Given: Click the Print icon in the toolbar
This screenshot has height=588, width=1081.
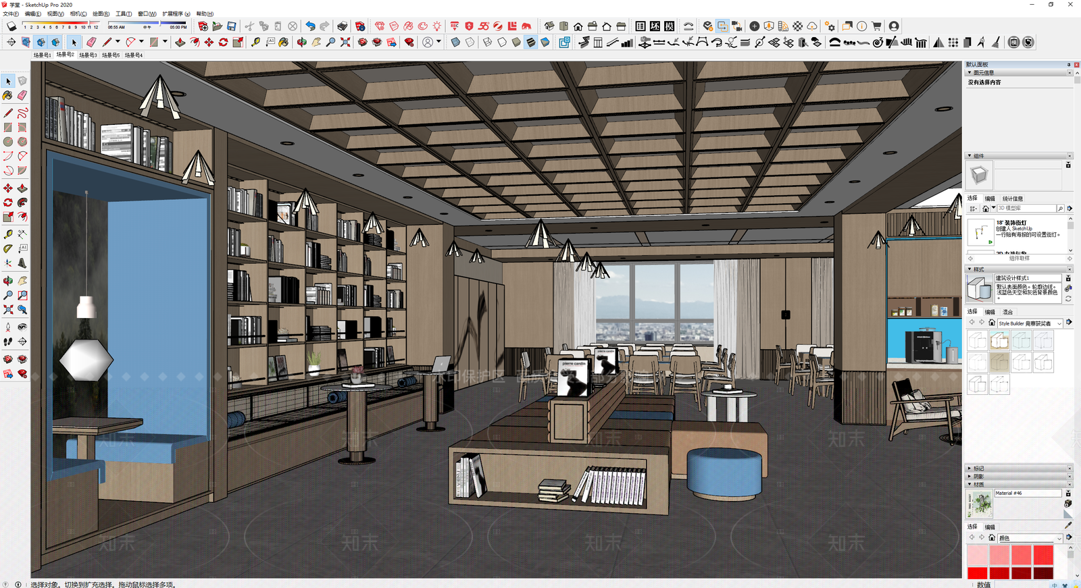Looking at the screenshot, I should point(343,26).
